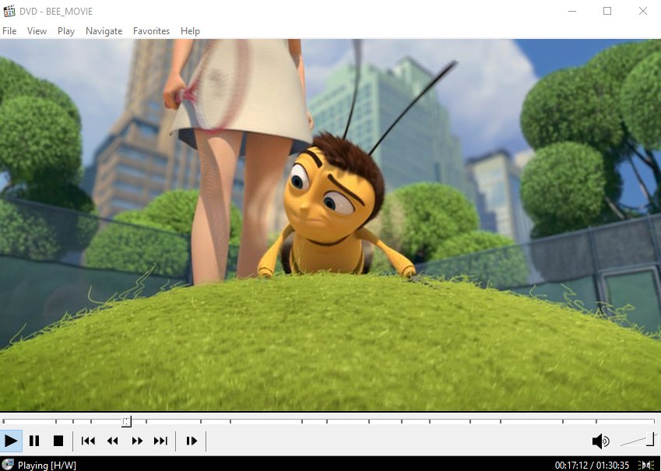Rewind the movie

click(x=112, y=441)
